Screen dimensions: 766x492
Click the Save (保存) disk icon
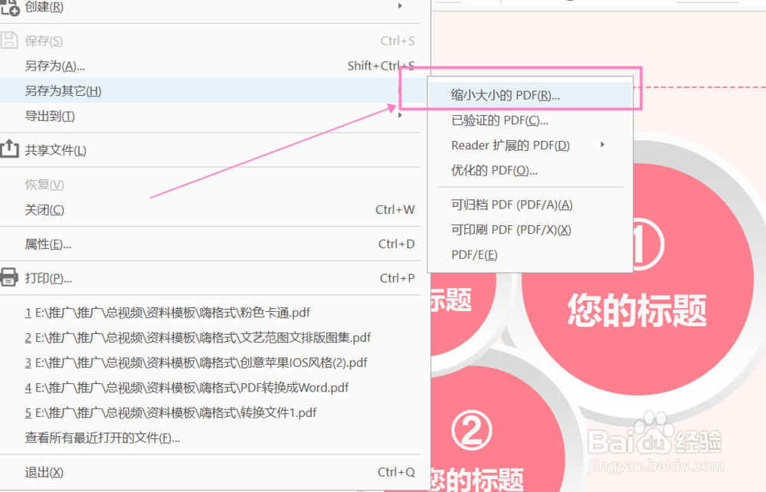[8, 40]
